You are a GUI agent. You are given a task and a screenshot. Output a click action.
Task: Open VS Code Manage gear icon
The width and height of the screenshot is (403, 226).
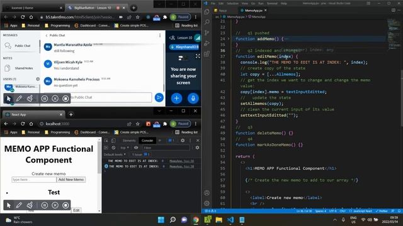coord(207,203)
